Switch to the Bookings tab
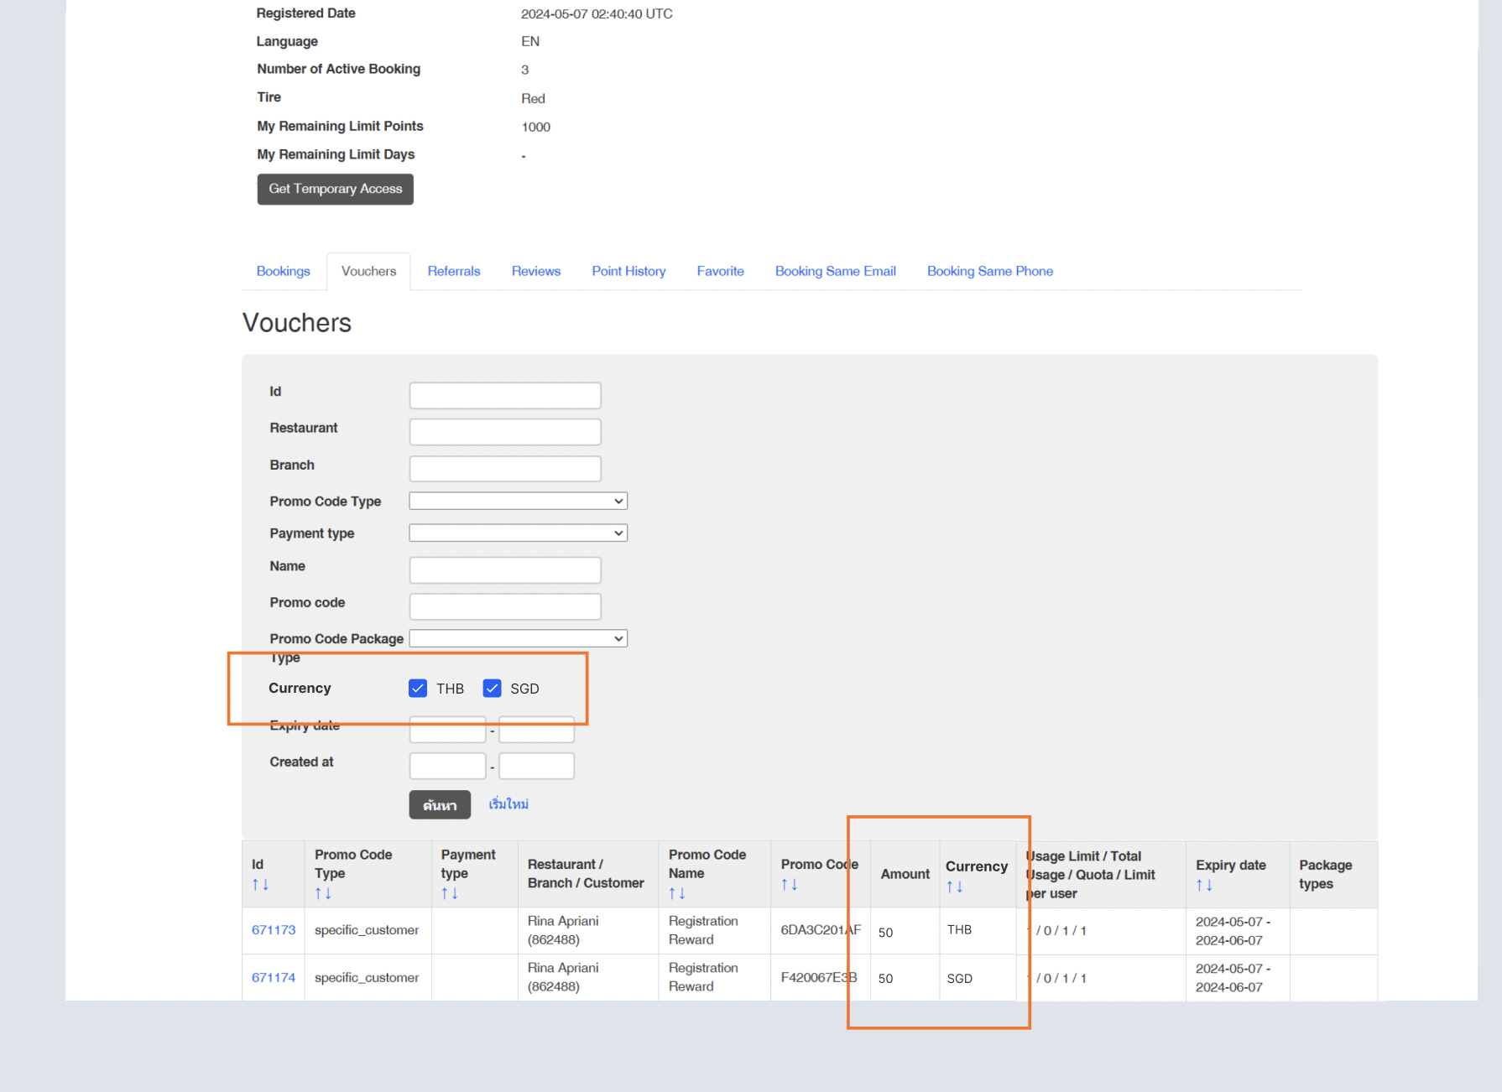 [283, 271]
